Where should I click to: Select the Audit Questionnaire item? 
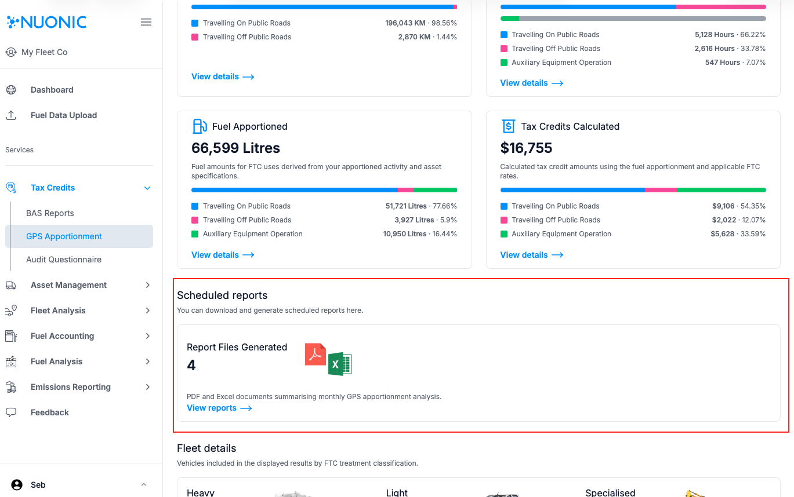pos(64,260)
